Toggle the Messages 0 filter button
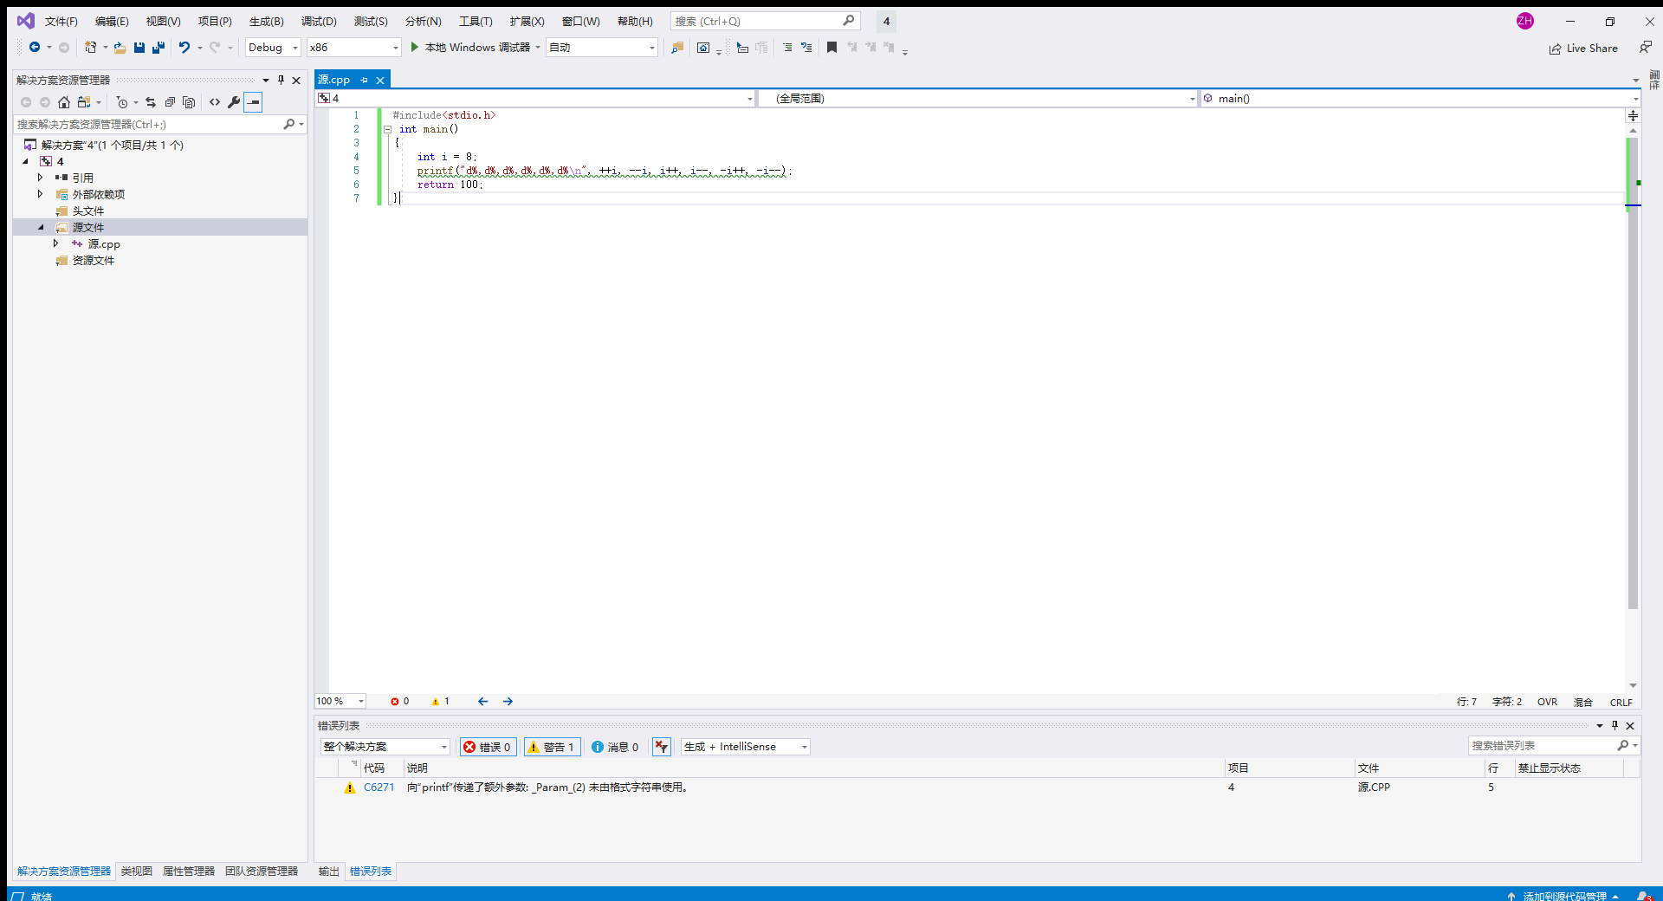 (x=615, y=747)
